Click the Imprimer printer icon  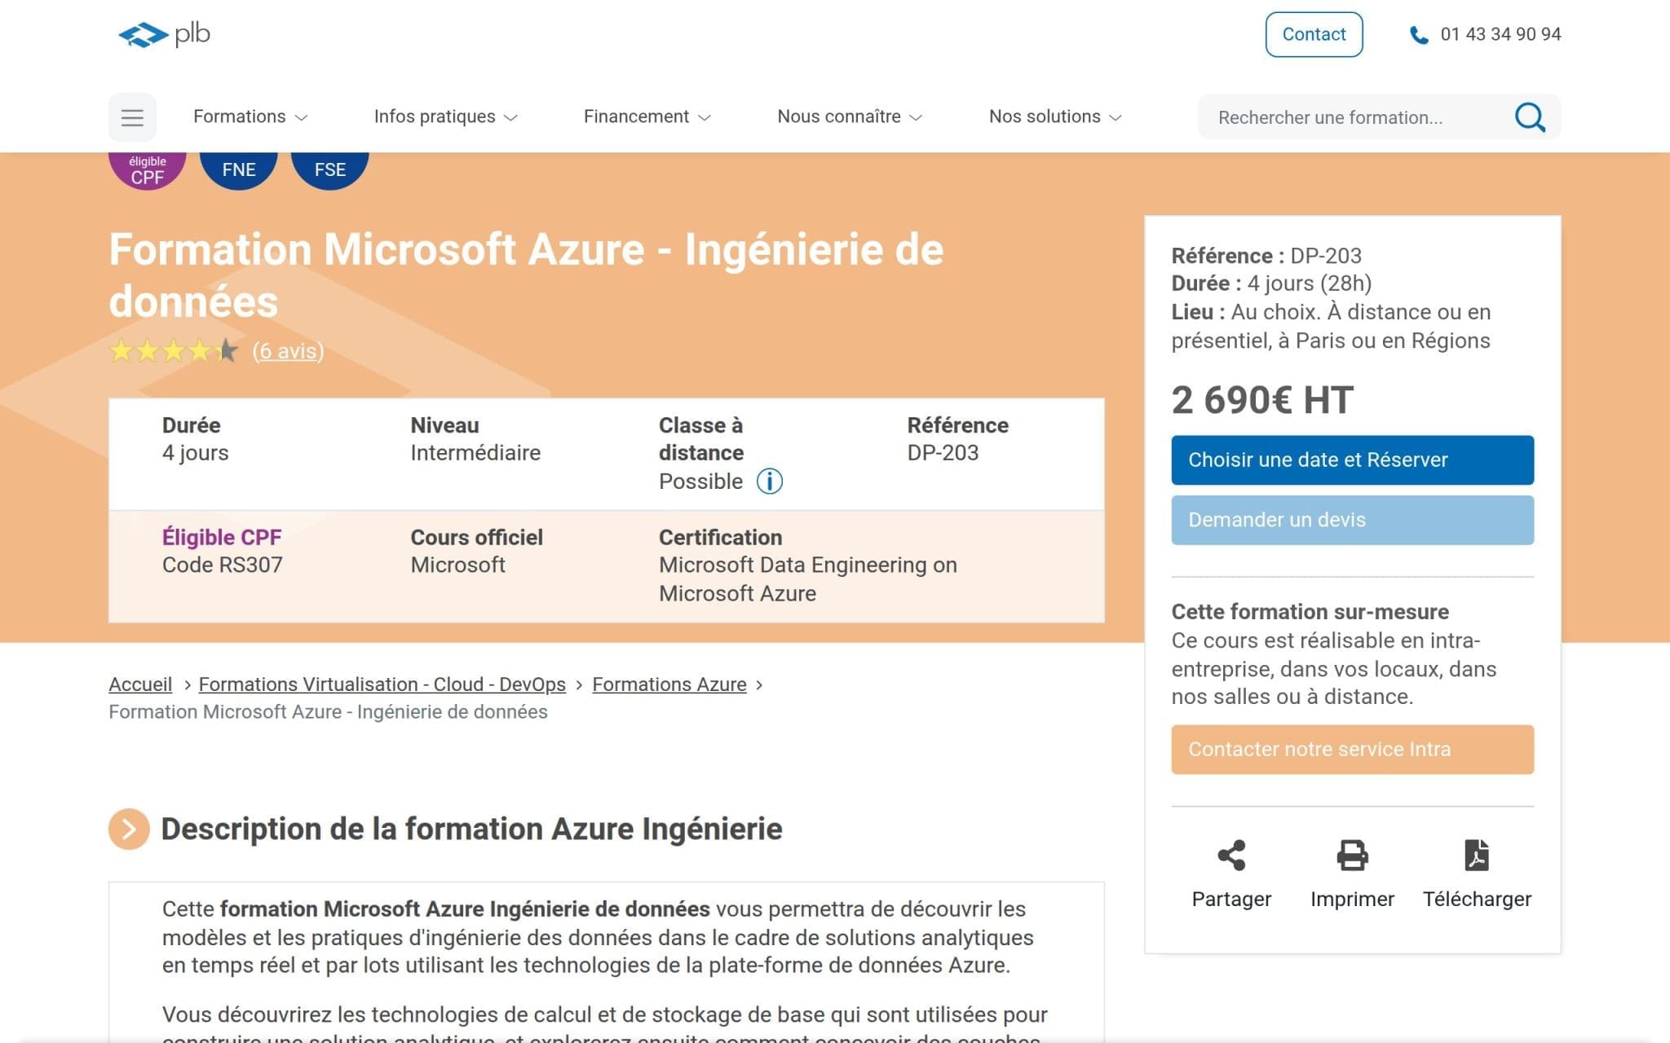pos(1352,856)
